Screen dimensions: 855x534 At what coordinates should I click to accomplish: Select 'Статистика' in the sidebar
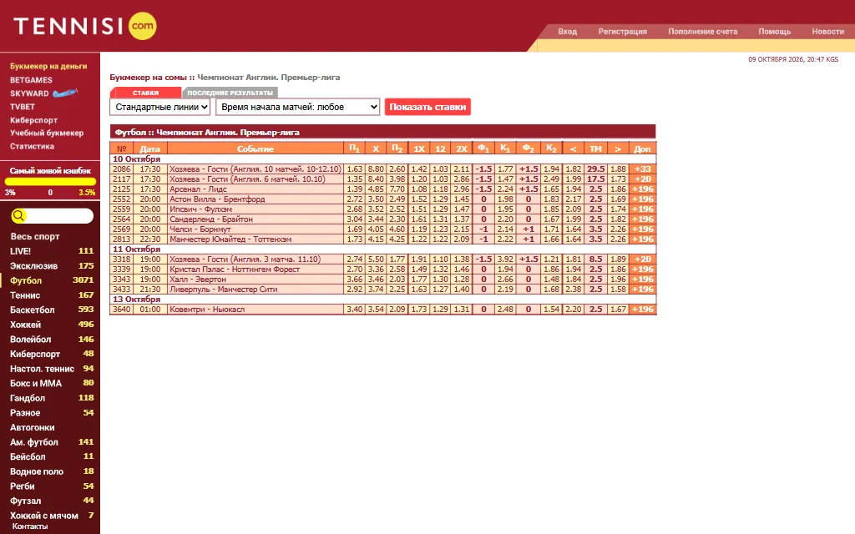[33, 146]
